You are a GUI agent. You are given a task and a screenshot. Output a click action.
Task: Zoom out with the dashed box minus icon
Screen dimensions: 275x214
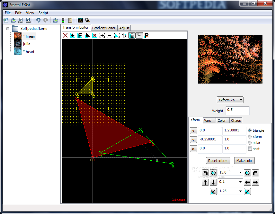click(110, 35)
